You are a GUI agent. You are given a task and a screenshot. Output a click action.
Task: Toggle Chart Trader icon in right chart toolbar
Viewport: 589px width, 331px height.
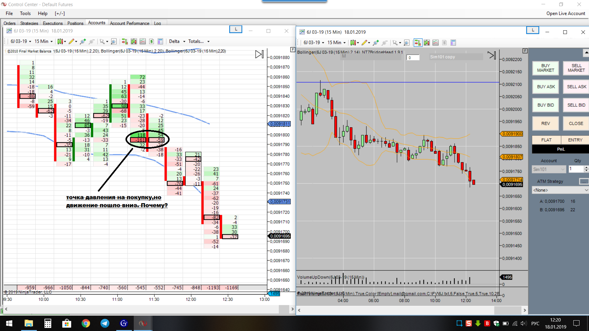point(418,43)
